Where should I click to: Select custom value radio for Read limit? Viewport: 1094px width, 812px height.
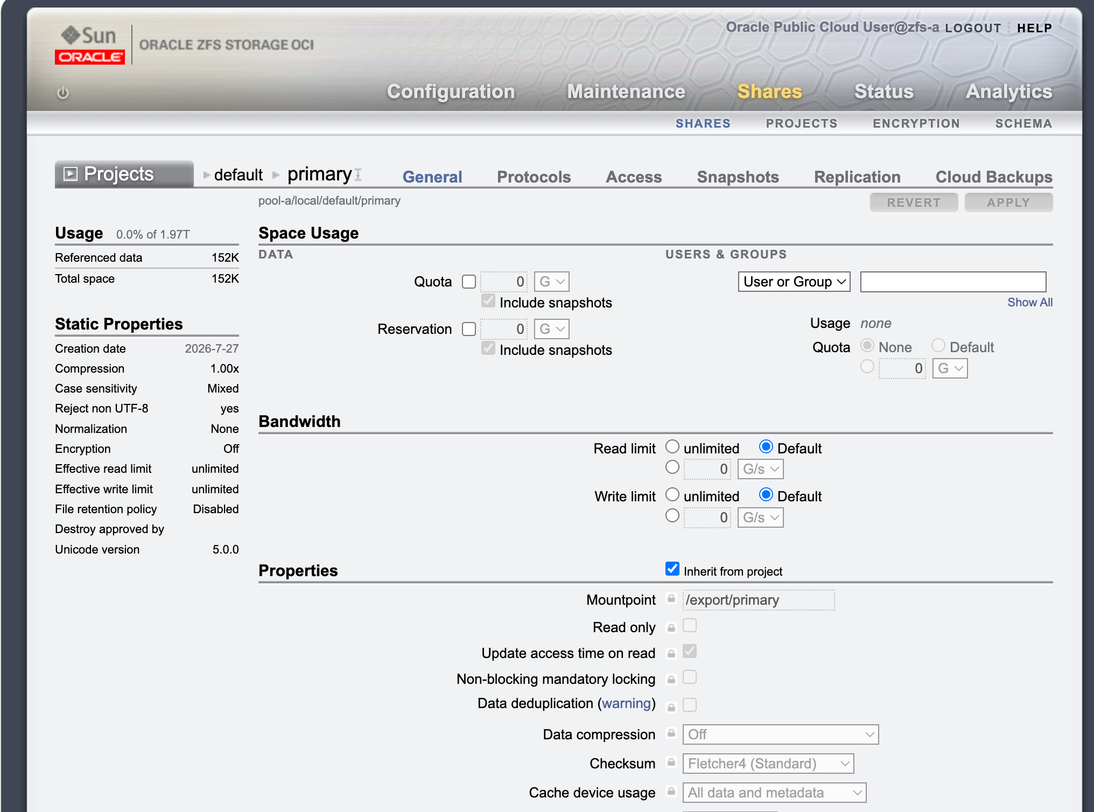click(672, 467)
